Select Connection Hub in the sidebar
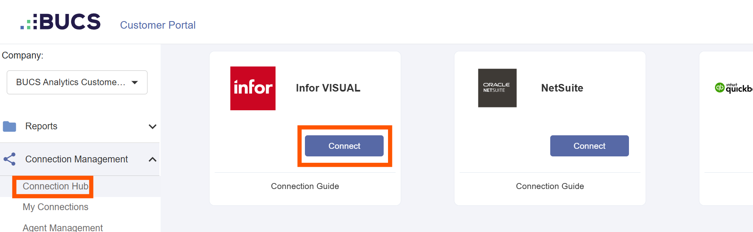 tap(55, 186)
